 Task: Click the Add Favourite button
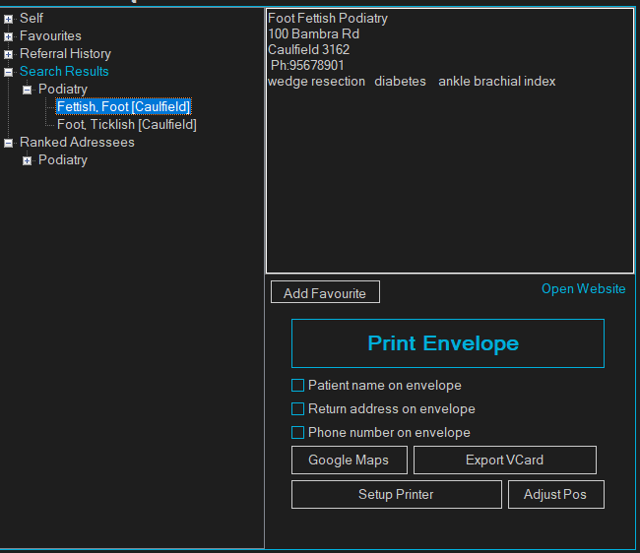pos(325,293)
